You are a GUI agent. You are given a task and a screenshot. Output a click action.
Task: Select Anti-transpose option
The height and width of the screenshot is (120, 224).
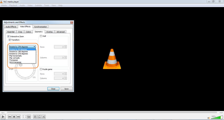[22, 62]
